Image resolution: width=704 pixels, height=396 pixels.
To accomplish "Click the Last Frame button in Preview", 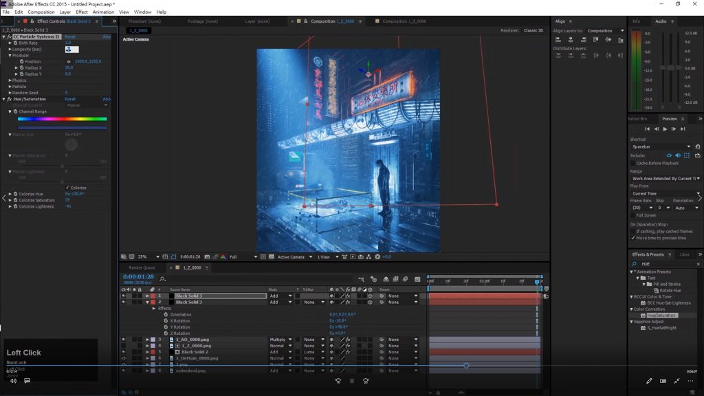I will (683, 129).
